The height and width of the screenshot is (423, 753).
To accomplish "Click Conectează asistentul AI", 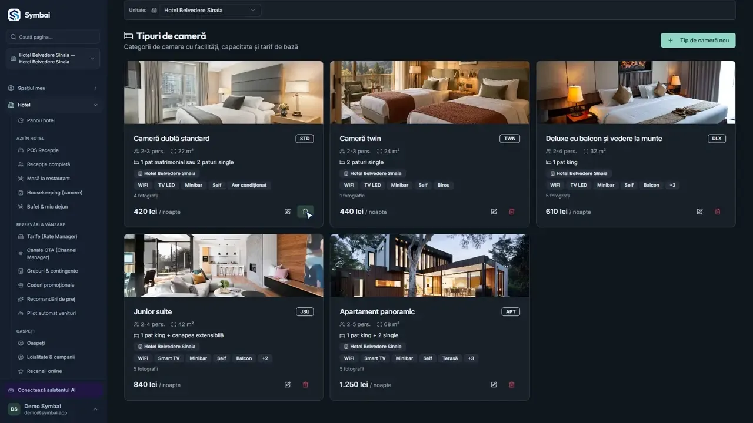I will pos(53,390).
